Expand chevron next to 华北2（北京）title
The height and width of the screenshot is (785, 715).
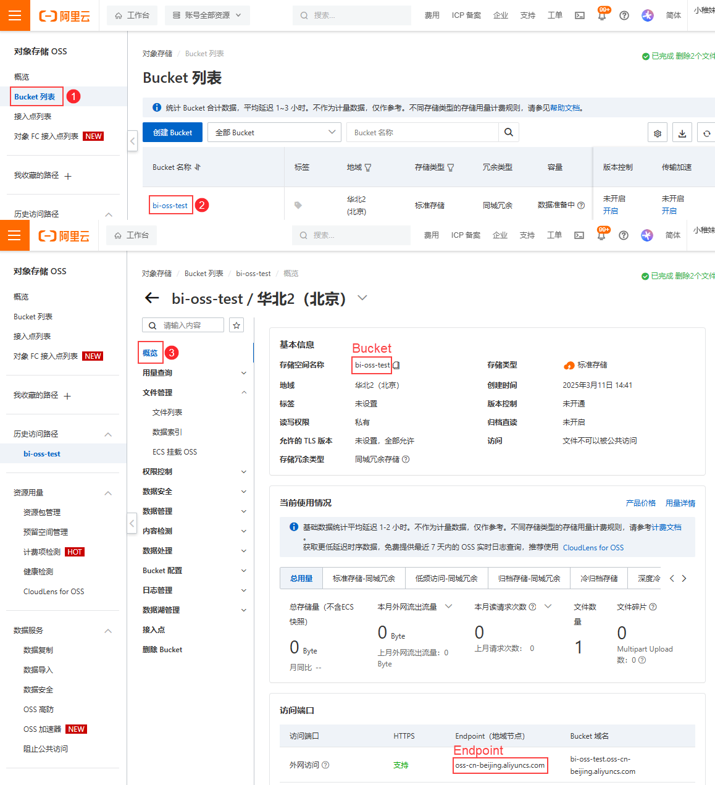click(x=362, y=298)
